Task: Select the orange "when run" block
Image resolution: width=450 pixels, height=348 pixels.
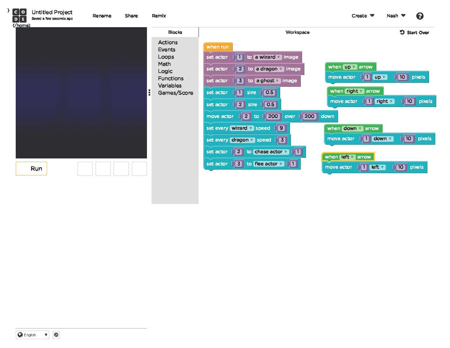Action: coord(218,47)
